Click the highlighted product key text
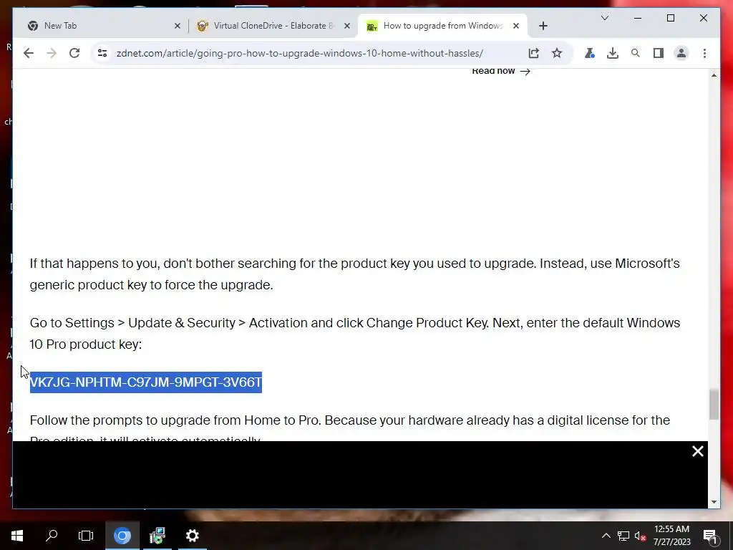This screenshot has width=733, height=550. pos(146,382)
